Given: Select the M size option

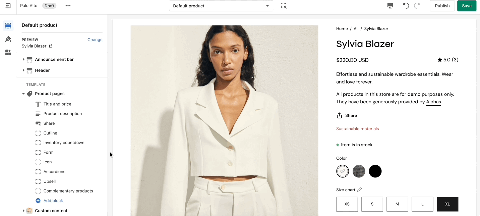Looking at the screenshot, I should point(397,204).
